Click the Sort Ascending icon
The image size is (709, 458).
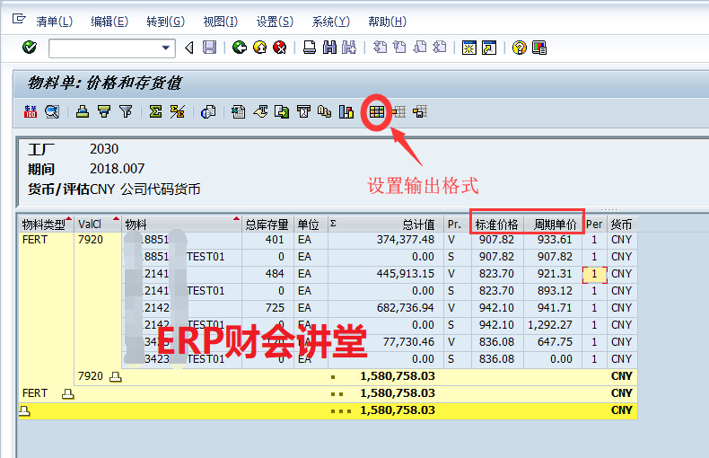pyautogui.click(x=83, y=112)
